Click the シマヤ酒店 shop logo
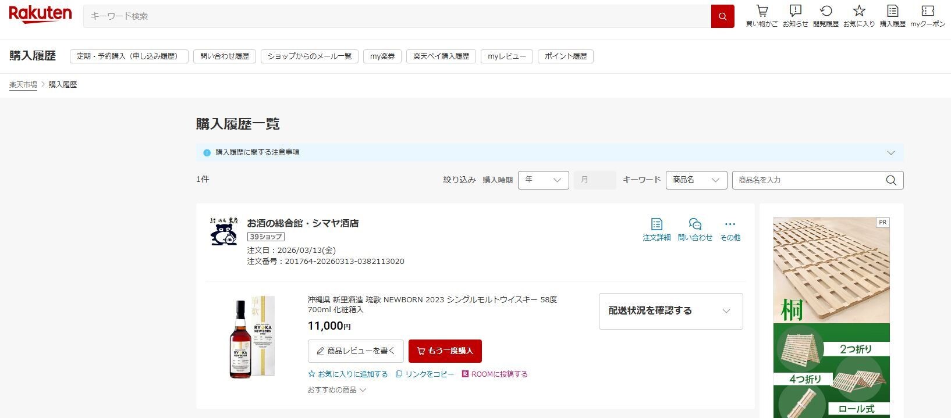 [224, 231]
